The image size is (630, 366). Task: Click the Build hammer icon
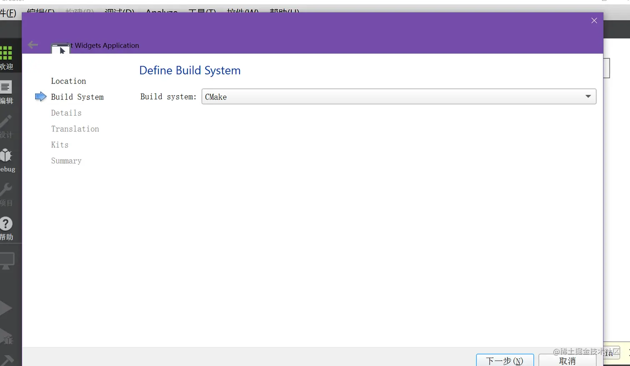[x=7, y=360]
